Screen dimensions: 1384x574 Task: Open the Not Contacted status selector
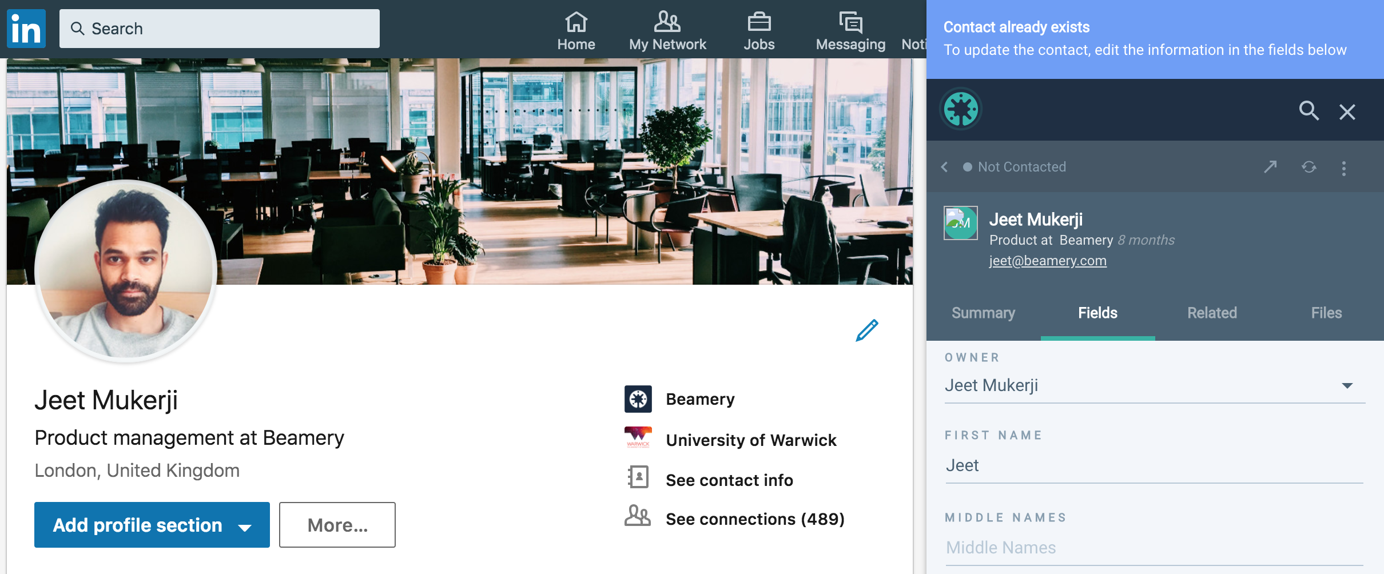(x=1015, y=167)
